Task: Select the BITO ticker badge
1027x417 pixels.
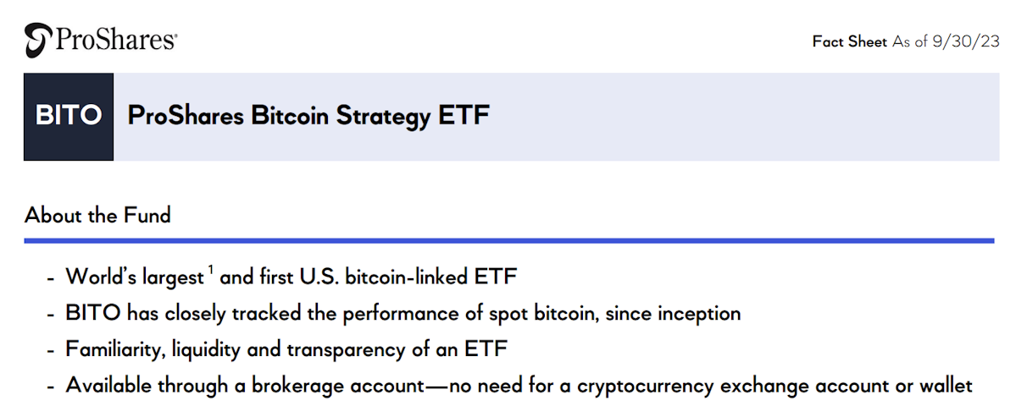Action: coord(69,117)
